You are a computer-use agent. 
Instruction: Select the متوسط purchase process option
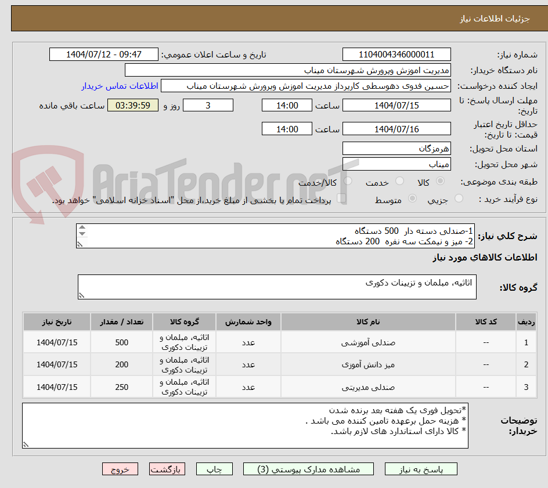pyautogui.click(x=413, y=198)
